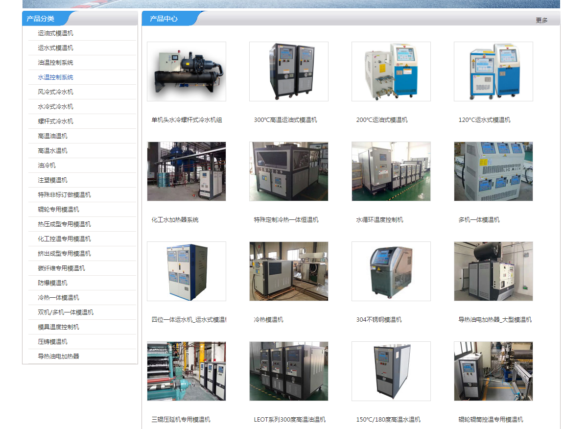Image resolution: width=588 pixels, height=429 pixels.
Task: Open the 运油式模温机 category
Action: pos(56,33)
